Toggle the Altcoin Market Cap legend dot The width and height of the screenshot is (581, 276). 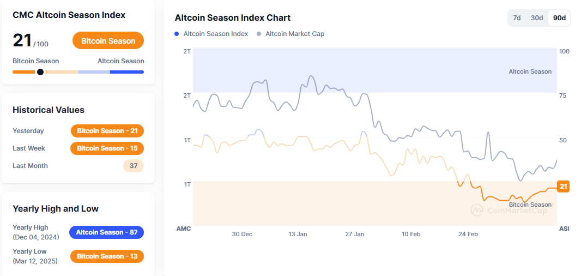pyautogui.click(x=258, y=34)
